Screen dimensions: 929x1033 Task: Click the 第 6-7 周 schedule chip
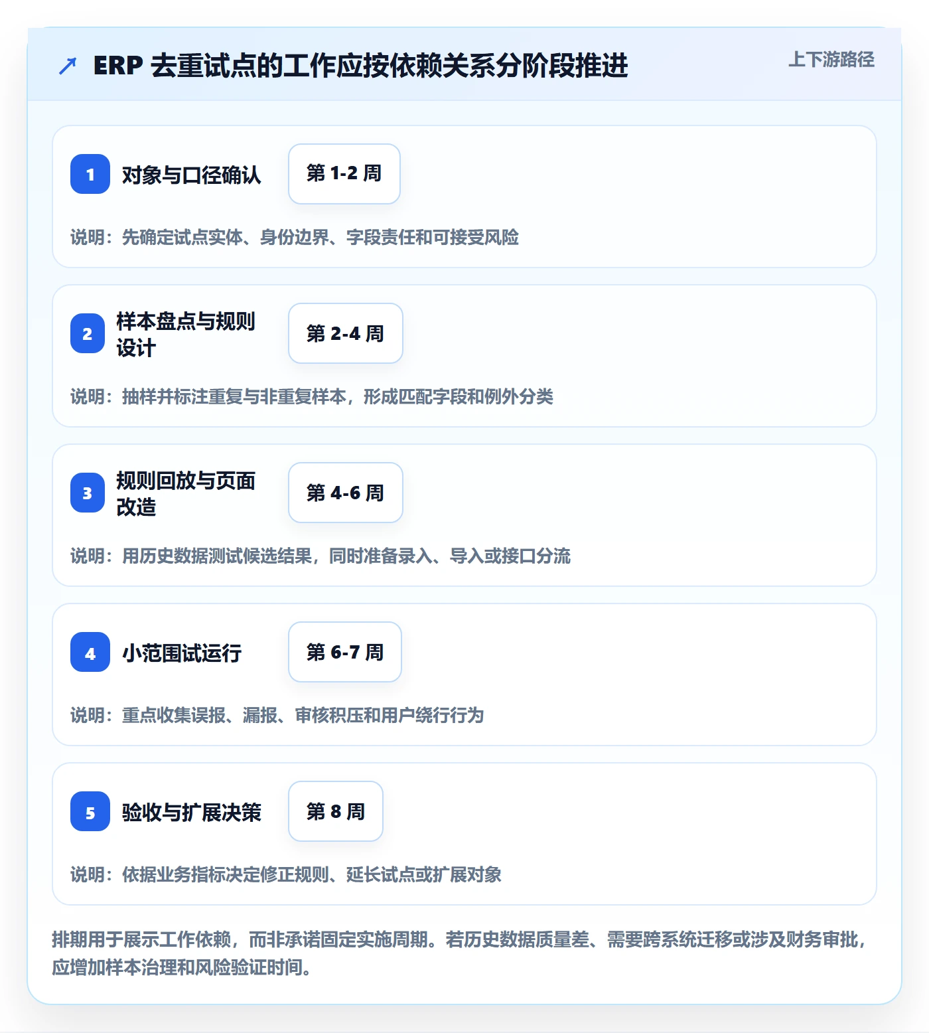tap(345, 652)
